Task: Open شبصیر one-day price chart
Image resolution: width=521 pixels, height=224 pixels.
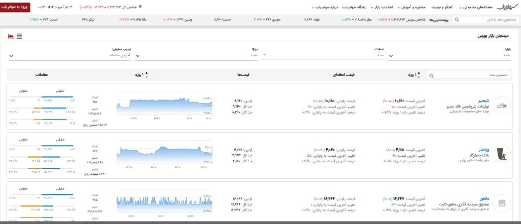Action: coord(165,106)
